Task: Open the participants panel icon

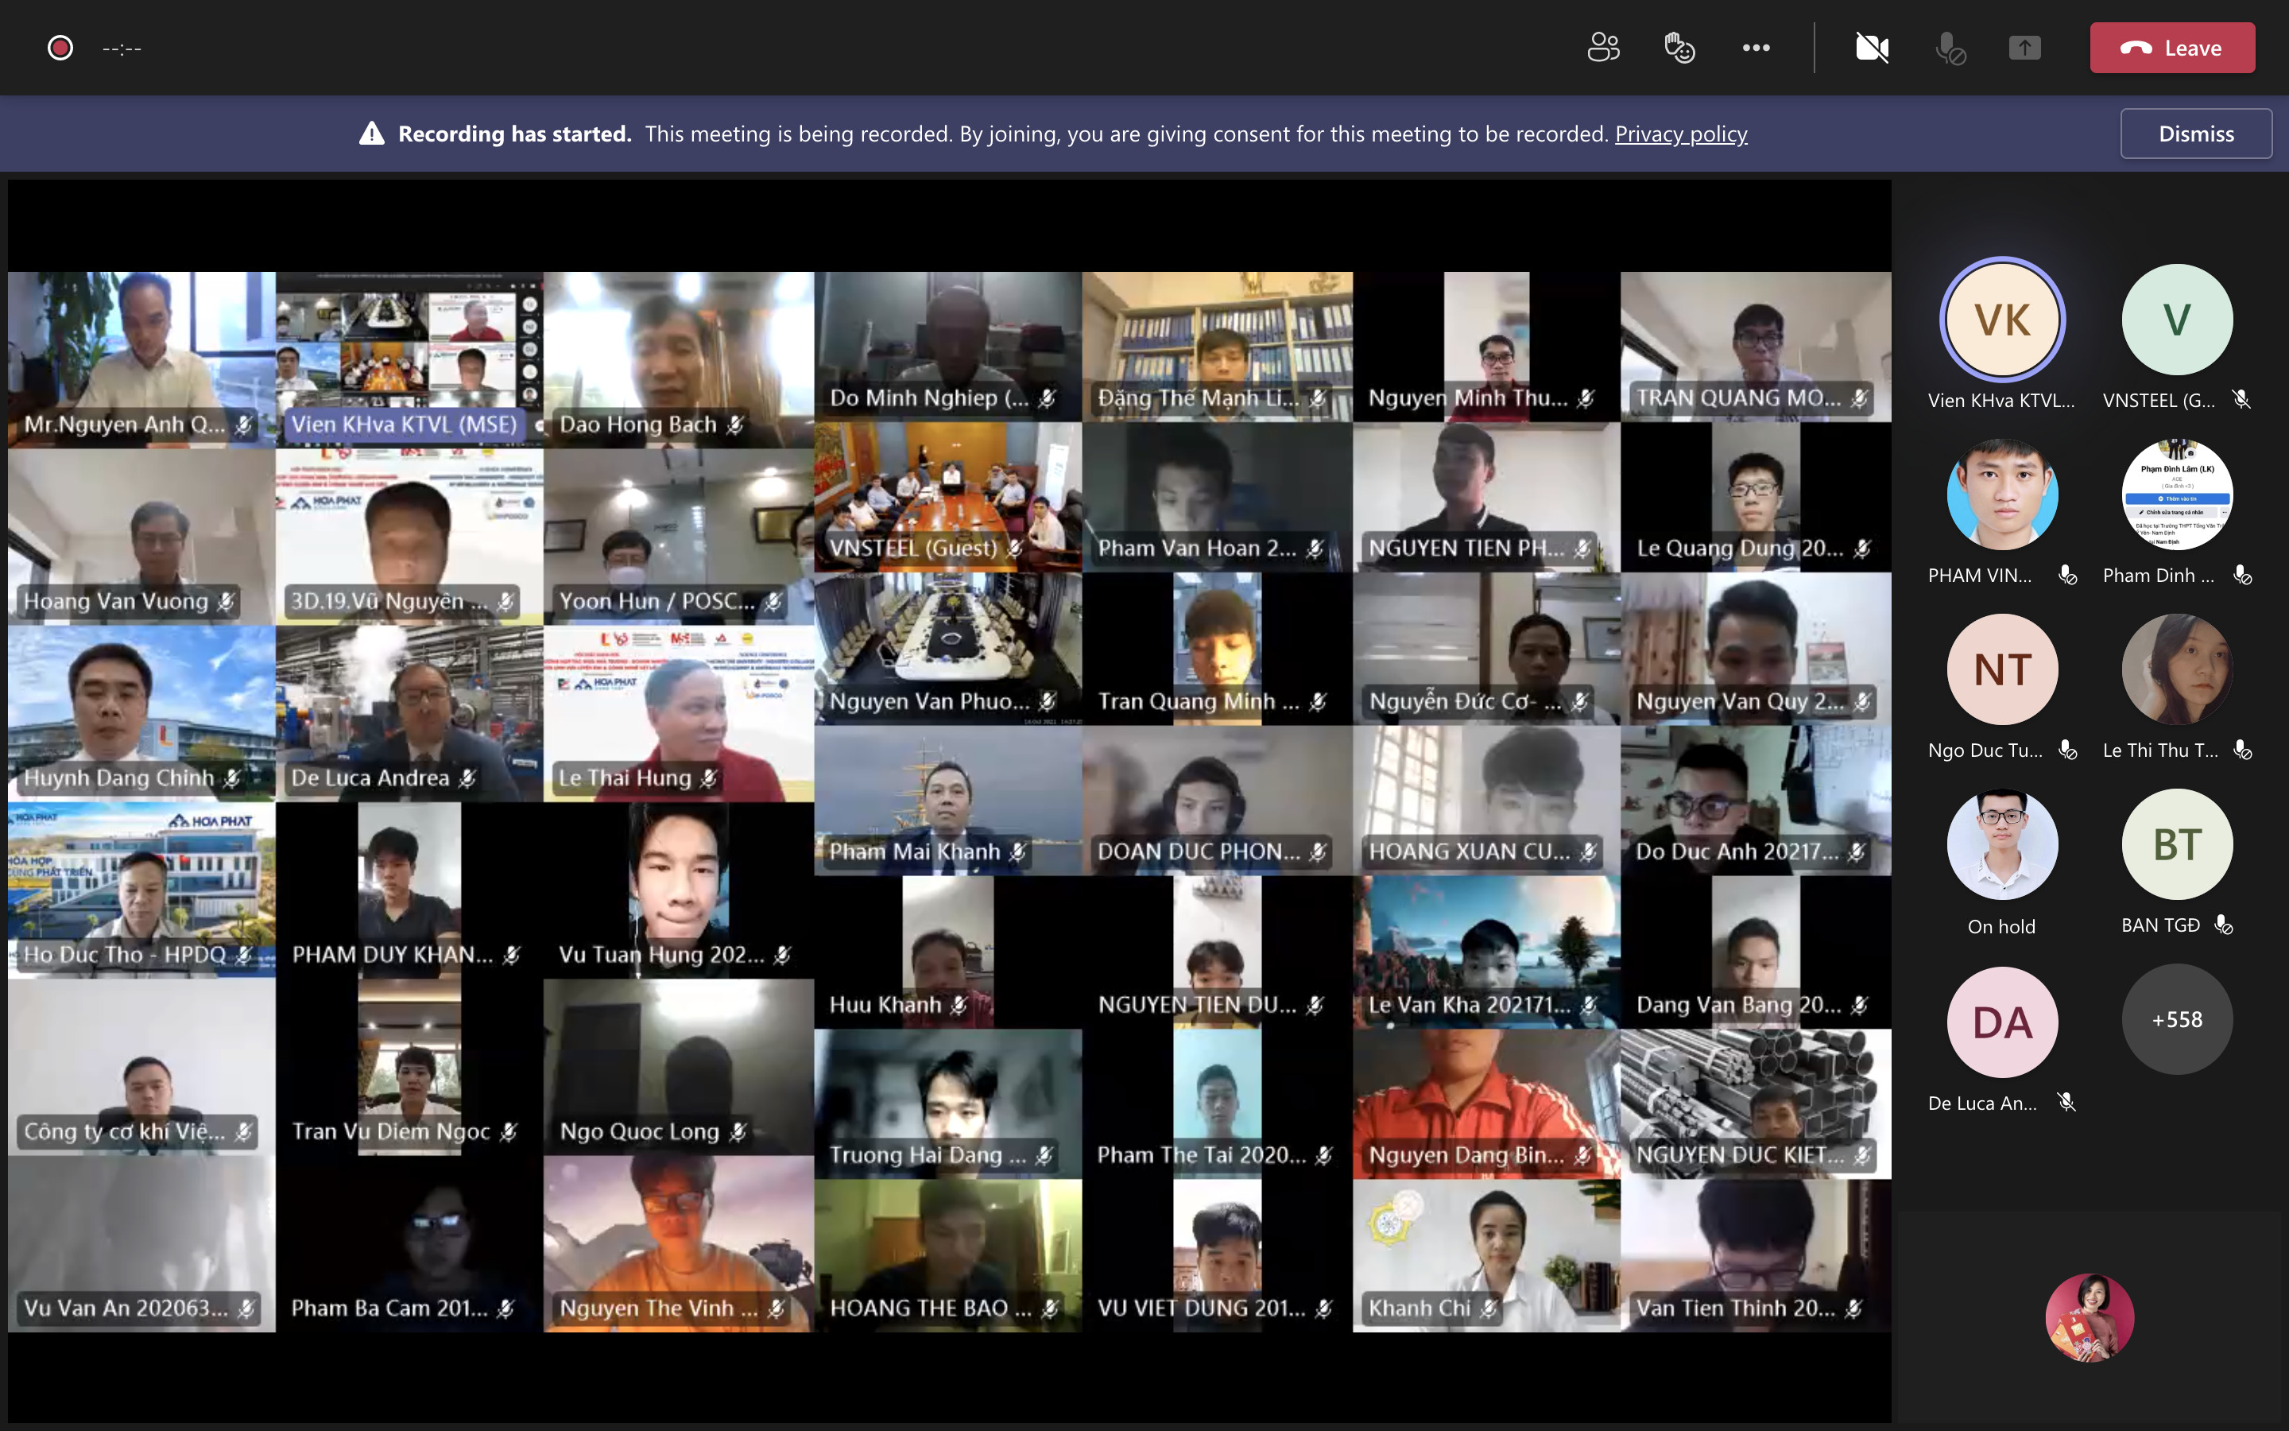Action: tap(1602, 48)
